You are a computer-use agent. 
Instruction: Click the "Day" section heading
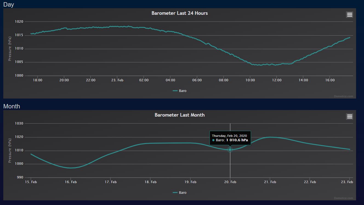coord(8,4)
